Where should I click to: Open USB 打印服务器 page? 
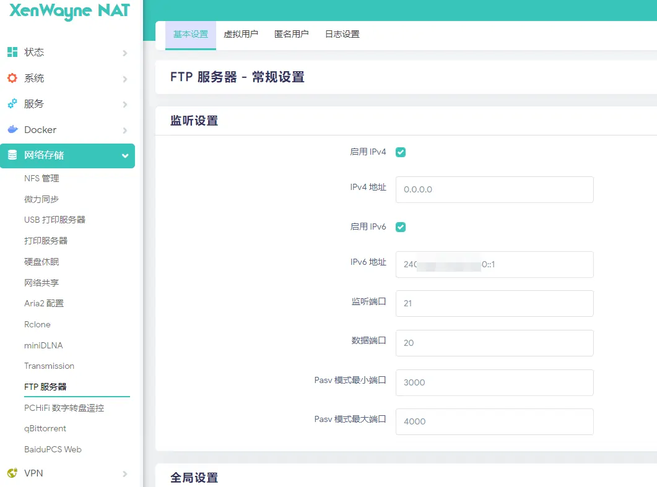pos(54,220)
